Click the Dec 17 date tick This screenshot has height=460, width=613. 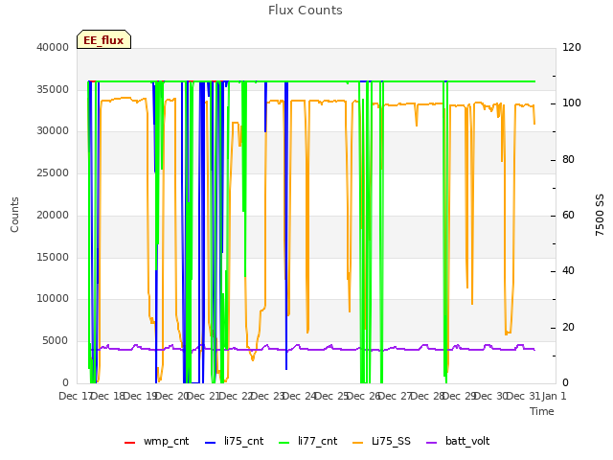(x=76, y=396)
